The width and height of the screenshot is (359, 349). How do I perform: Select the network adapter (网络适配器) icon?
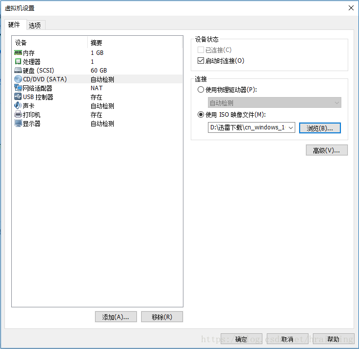click(x=18, y=88)
